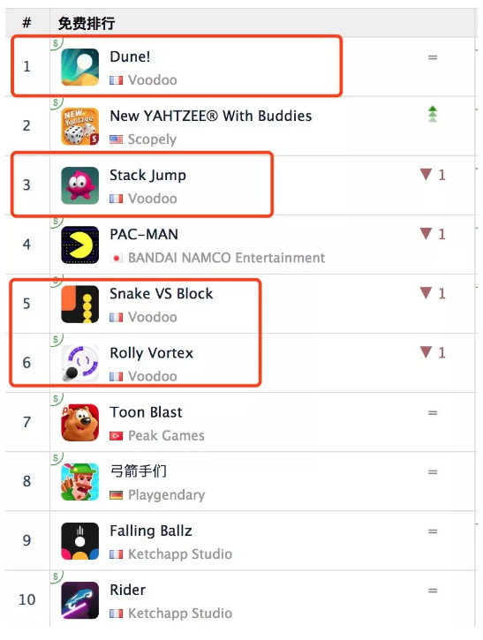Open the archer game icon at rank 8

coord(80,482)
